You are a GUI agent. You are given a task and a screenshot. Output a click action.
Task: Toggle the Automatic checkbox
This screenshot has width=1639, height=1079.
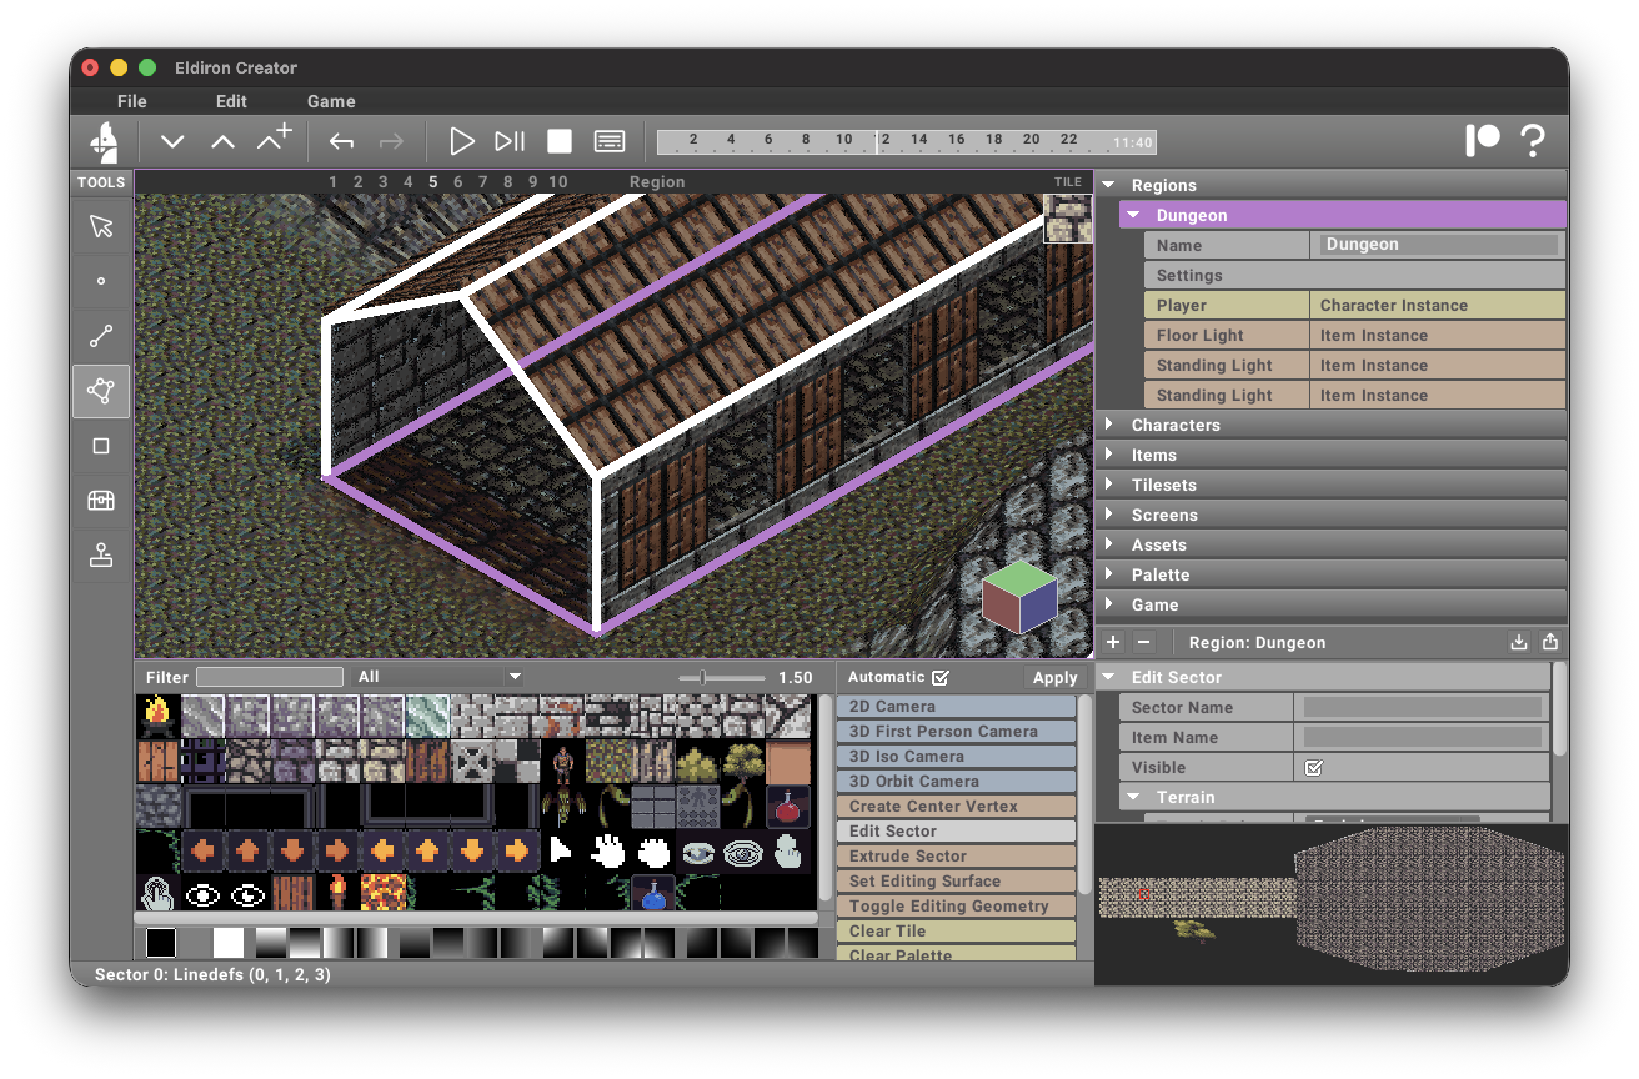tap(940, 677)
